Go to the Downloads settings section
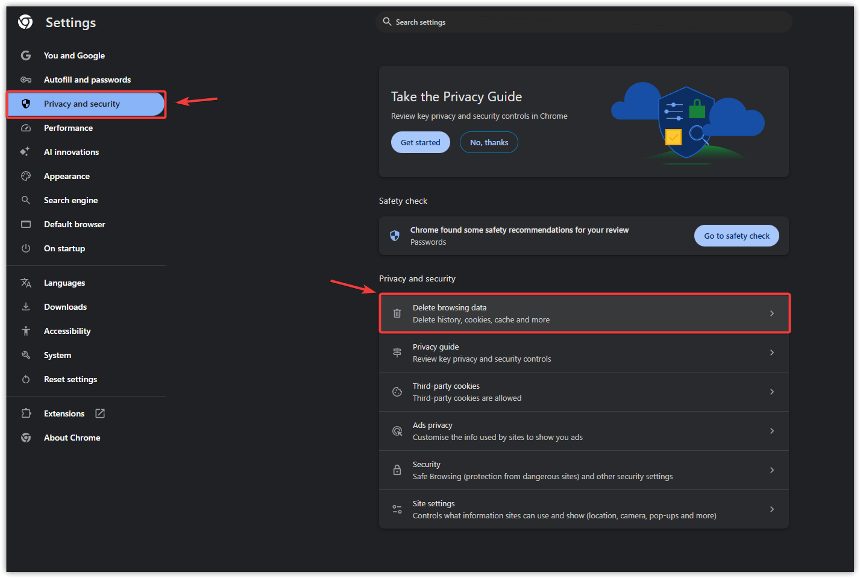This screenshot has height=578, width=860. pos(65,307)
